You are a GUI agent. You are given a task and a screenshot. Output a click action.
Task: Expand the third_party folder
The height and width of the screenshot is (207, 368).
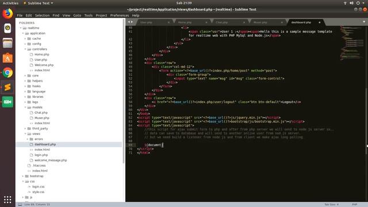[25, 128]
